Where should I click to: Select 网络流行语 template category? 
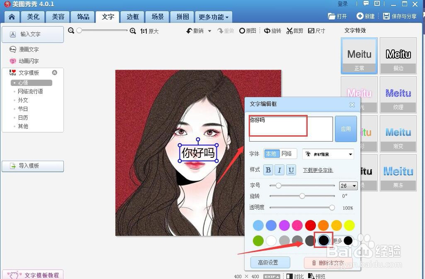[x=30, y=91]
